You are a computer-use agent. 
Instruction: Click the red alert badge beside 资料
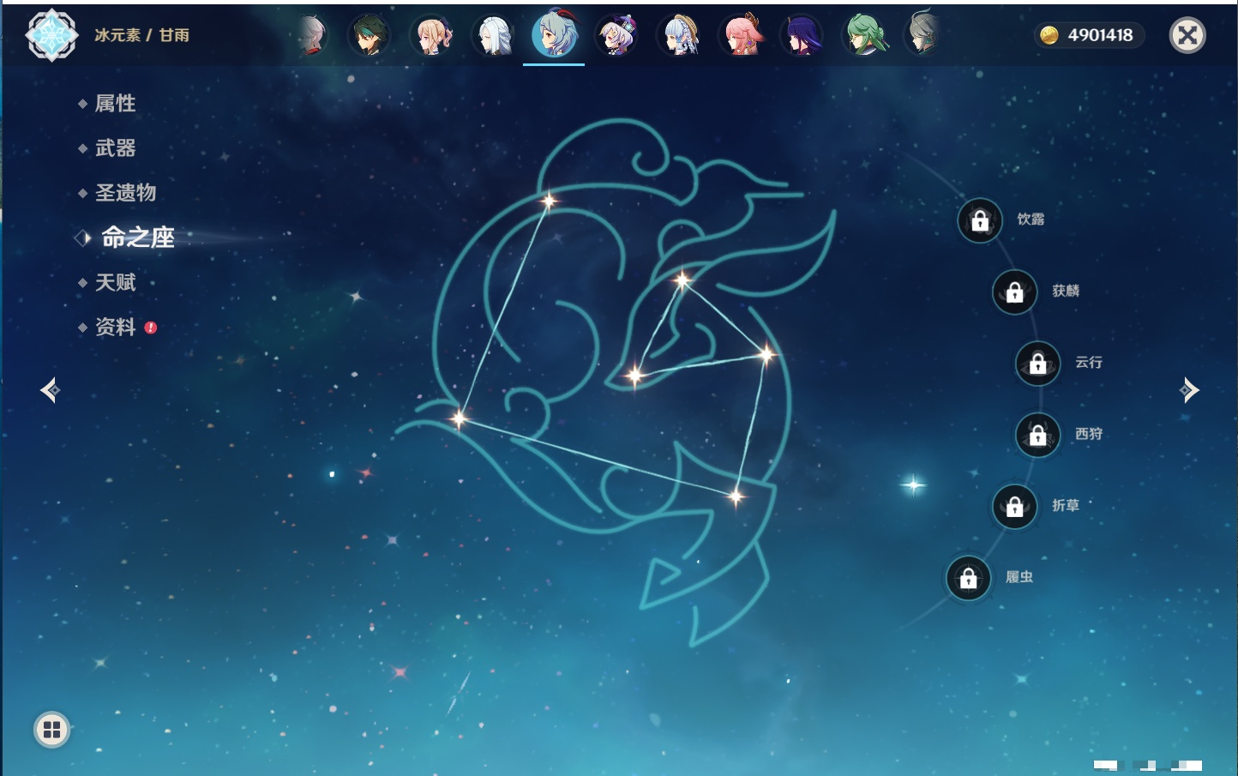click(x=151, y=328)
